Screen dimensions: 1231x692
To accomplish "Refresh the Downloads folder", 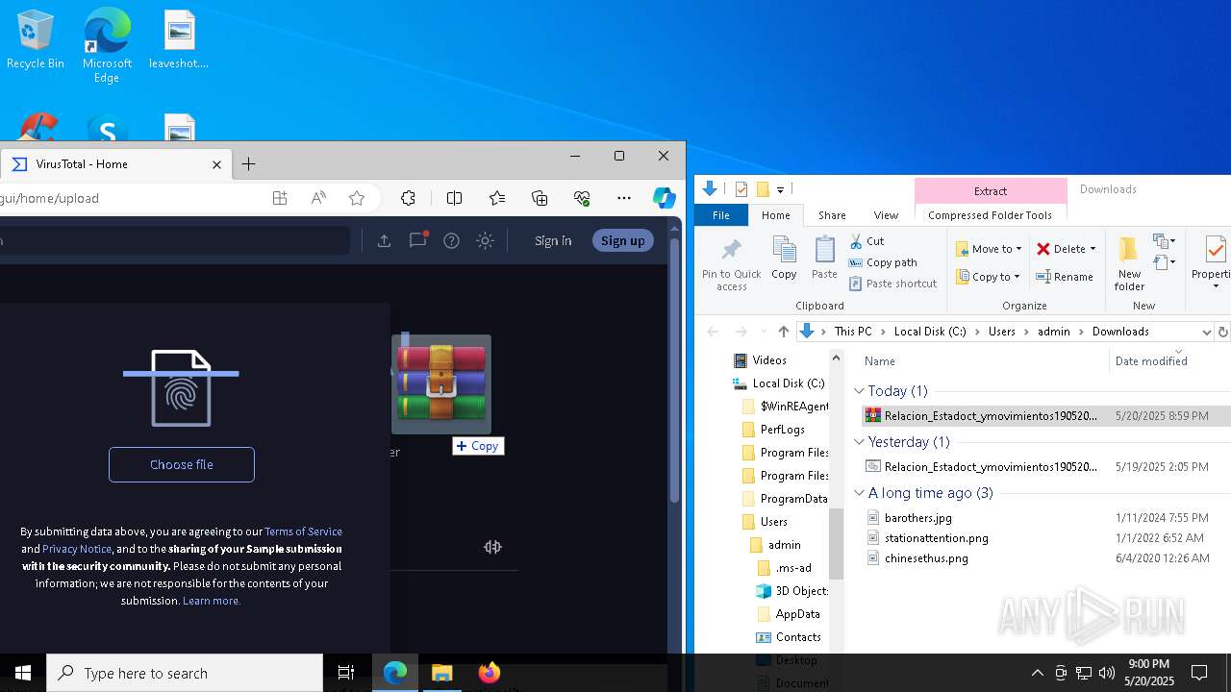I will (x=1223, y=332).
